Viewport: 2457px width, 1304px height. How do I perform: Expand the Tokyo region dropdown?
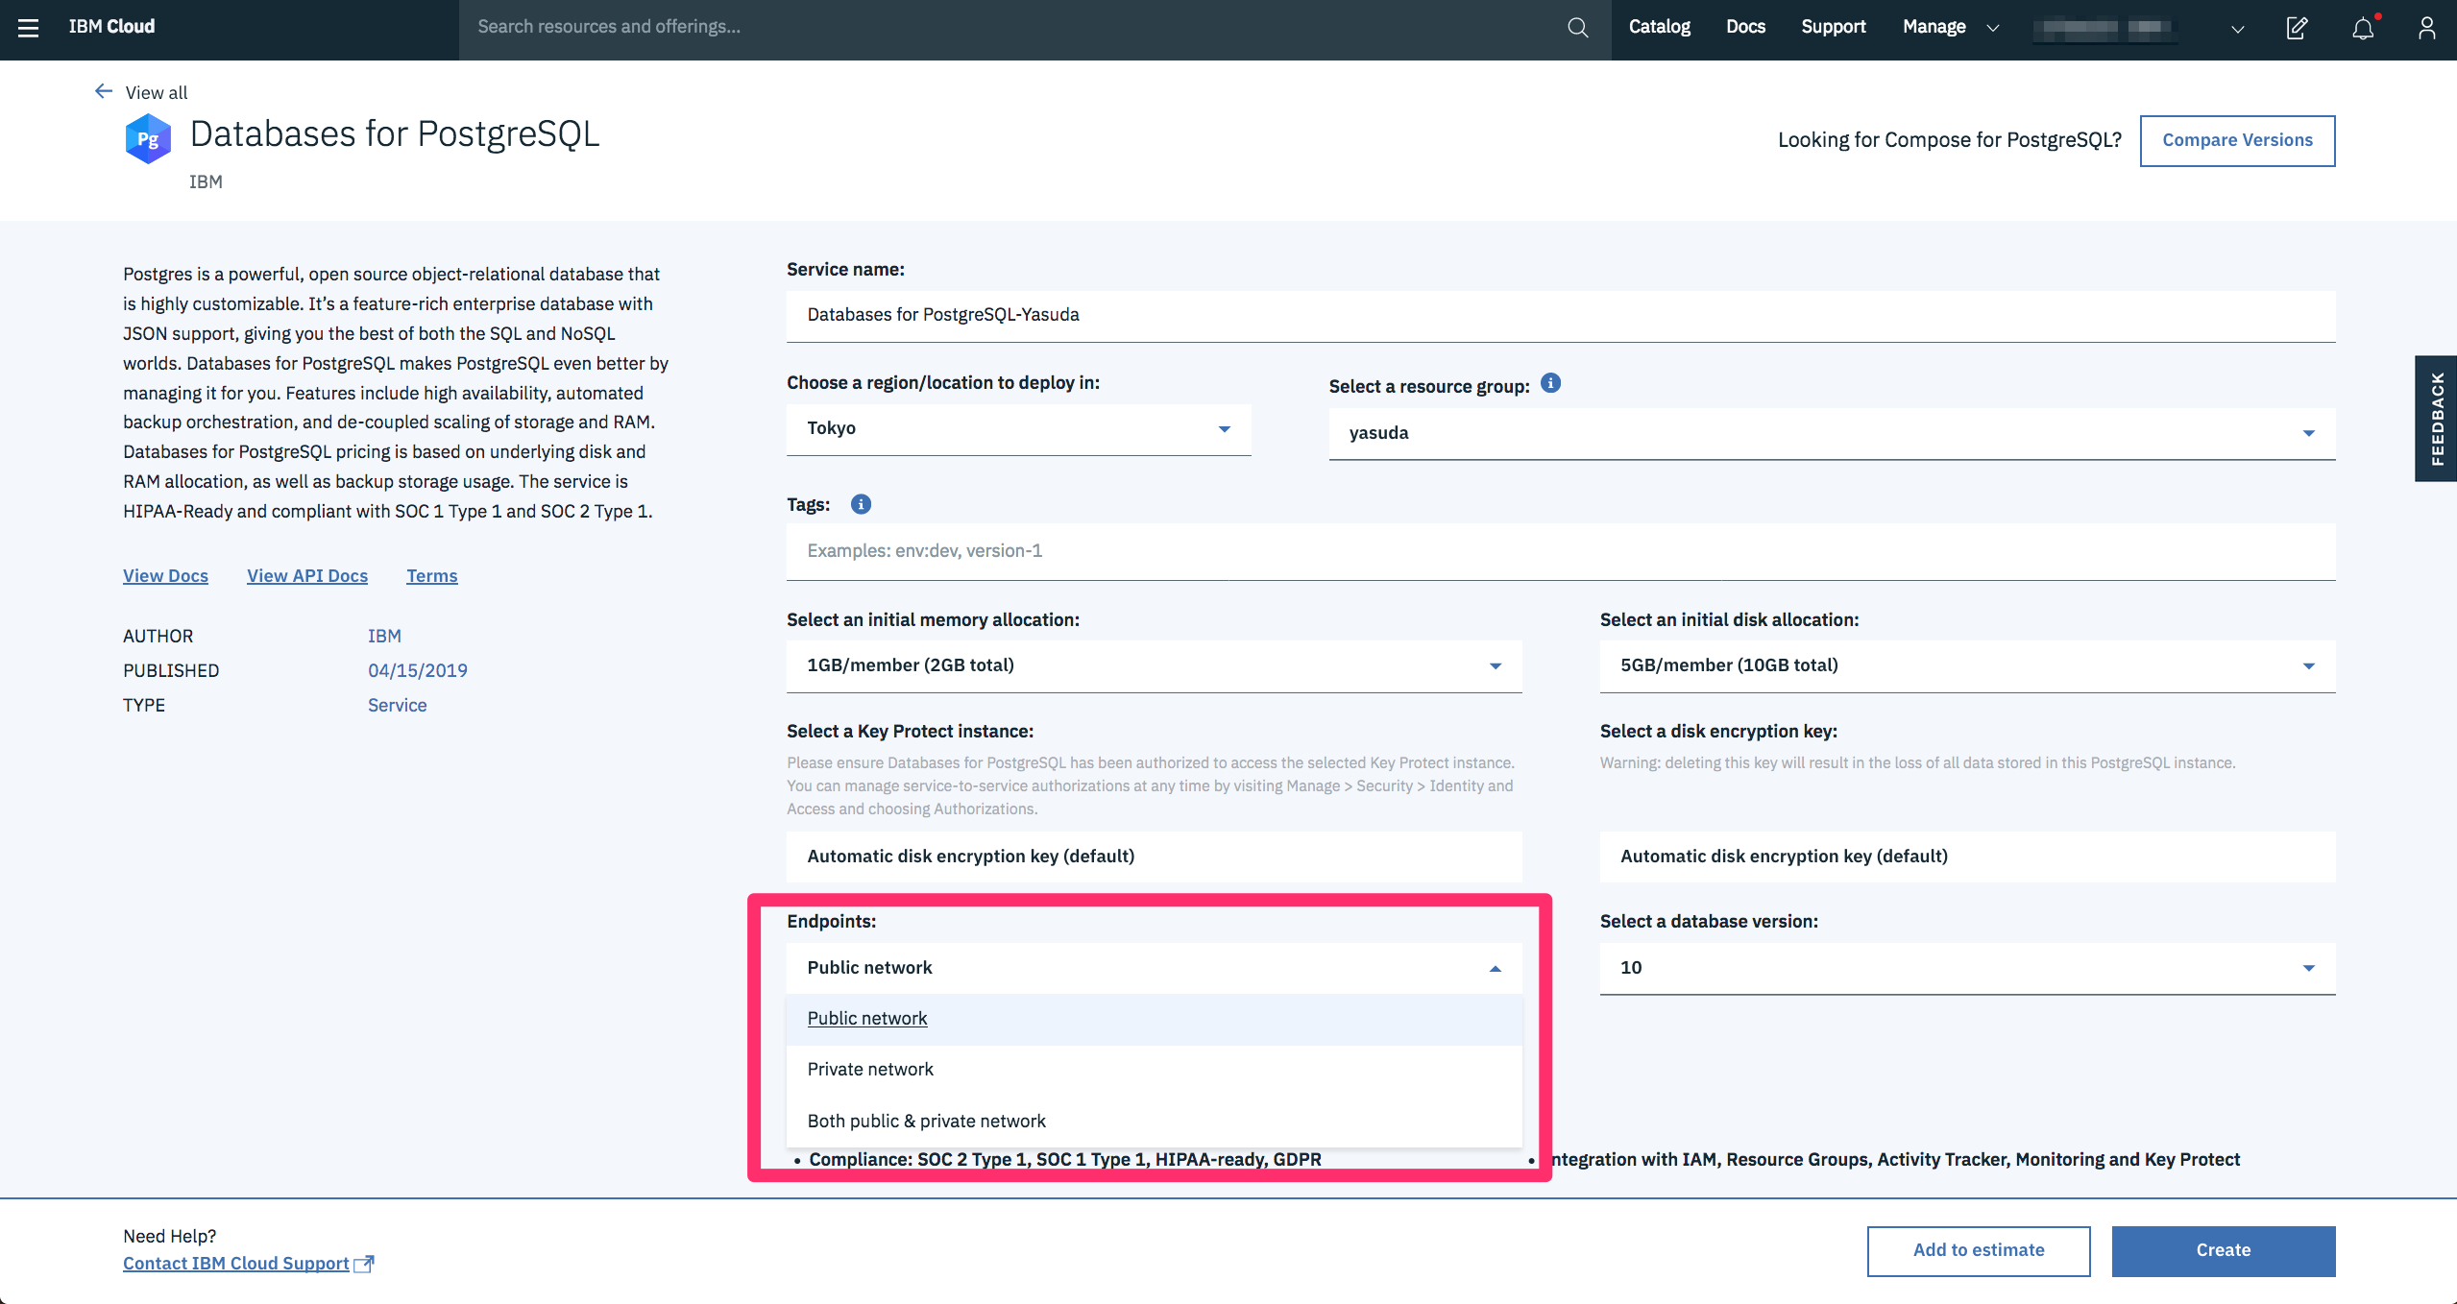pyautogui.click(x=1018, y=428)
